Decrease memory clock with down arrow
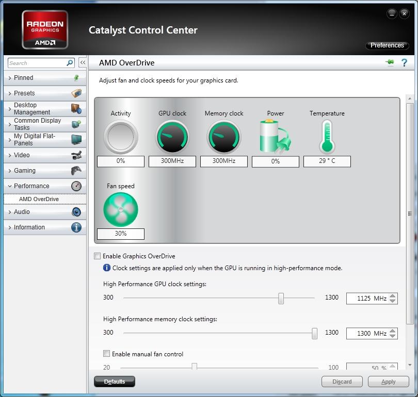The image size is (418, 397). point(392,336)
